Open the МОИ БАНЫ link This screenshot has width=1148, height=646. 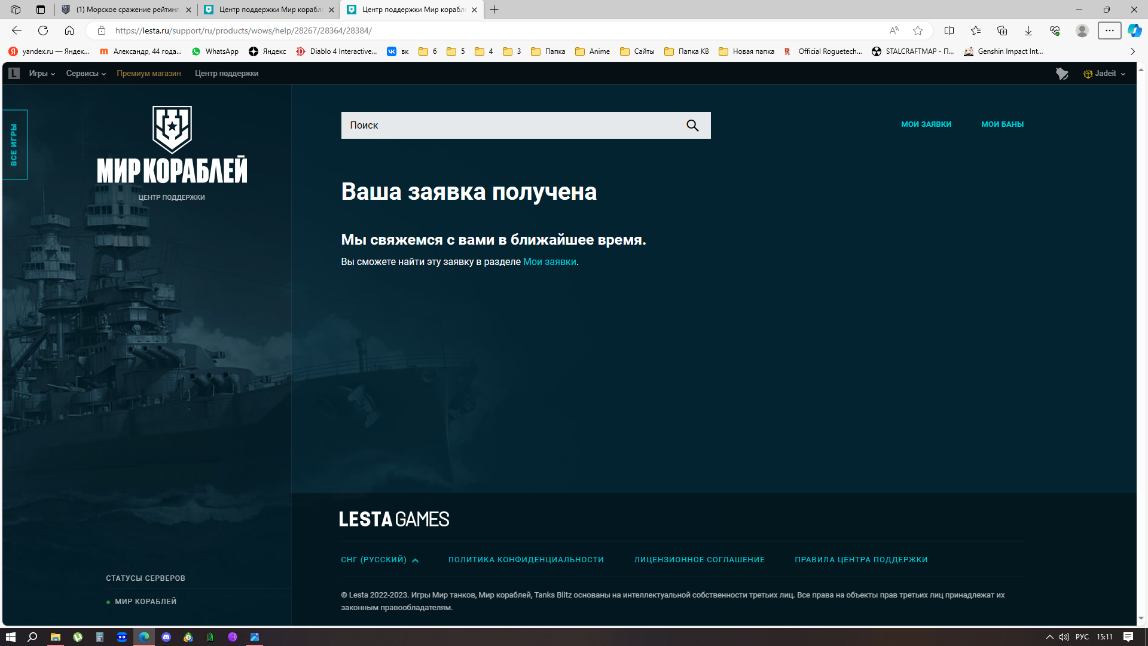point(1003,124)
